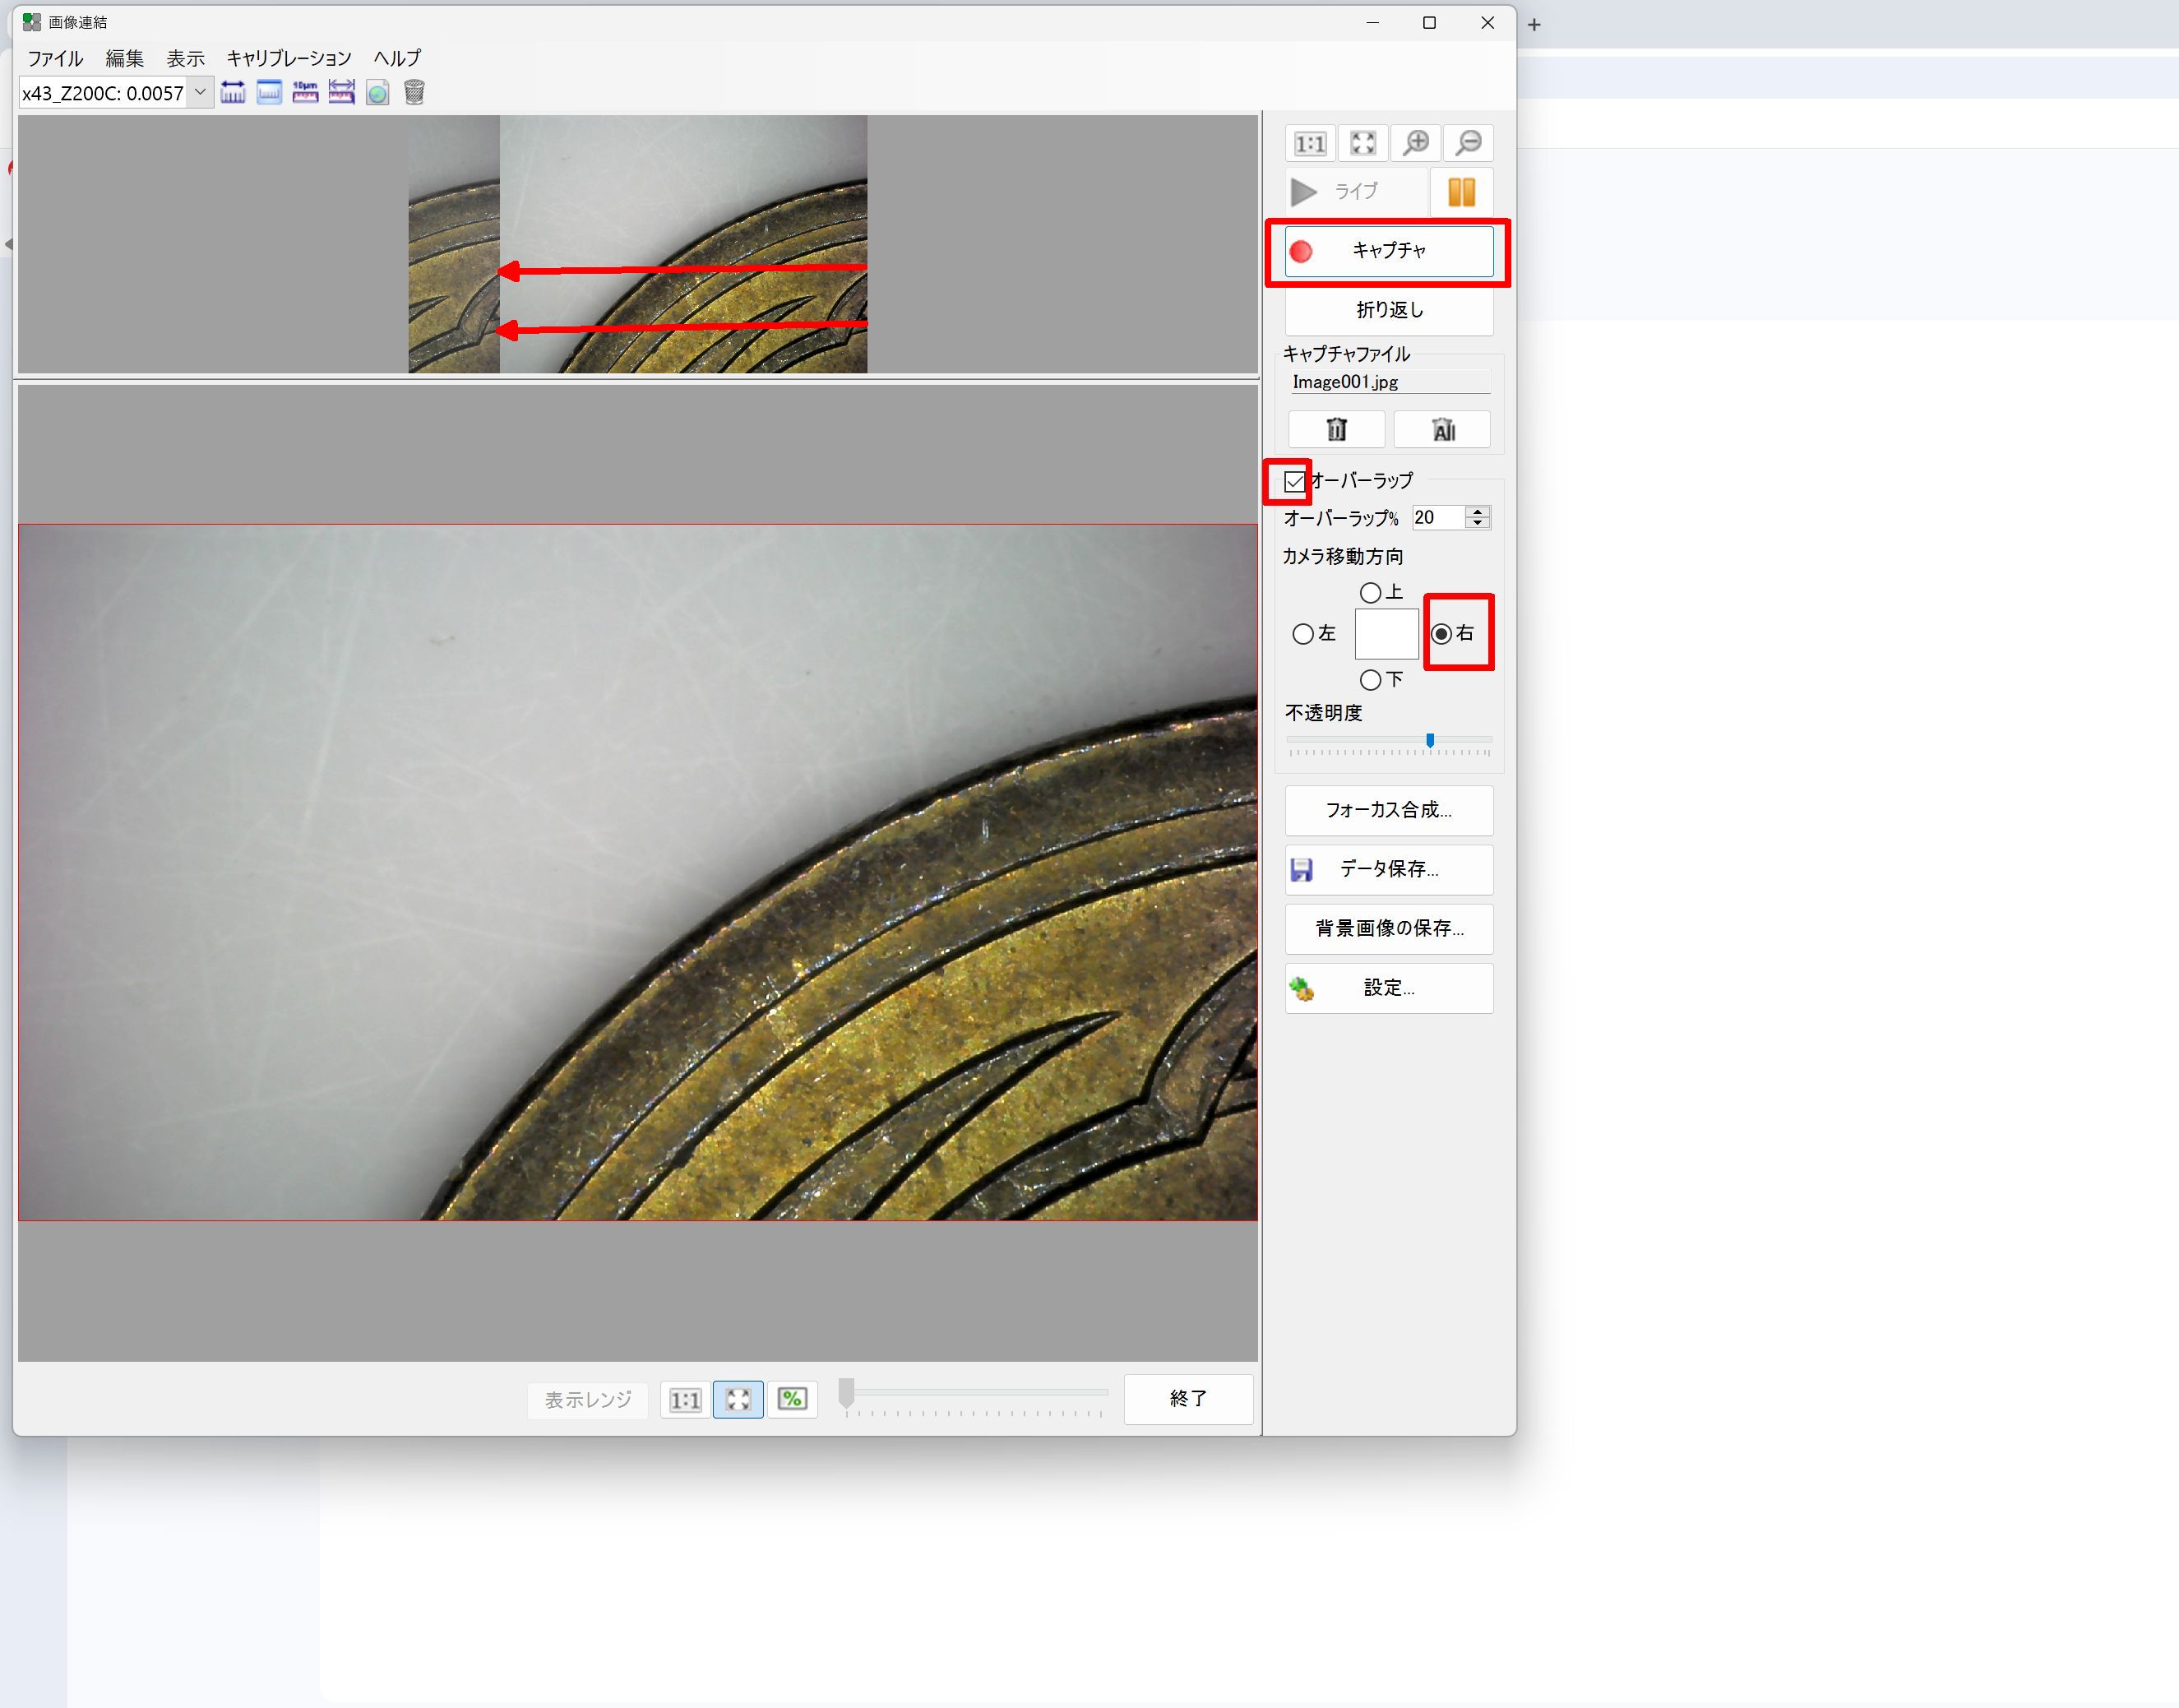Click the データ保存... button

coord(1389,870)
